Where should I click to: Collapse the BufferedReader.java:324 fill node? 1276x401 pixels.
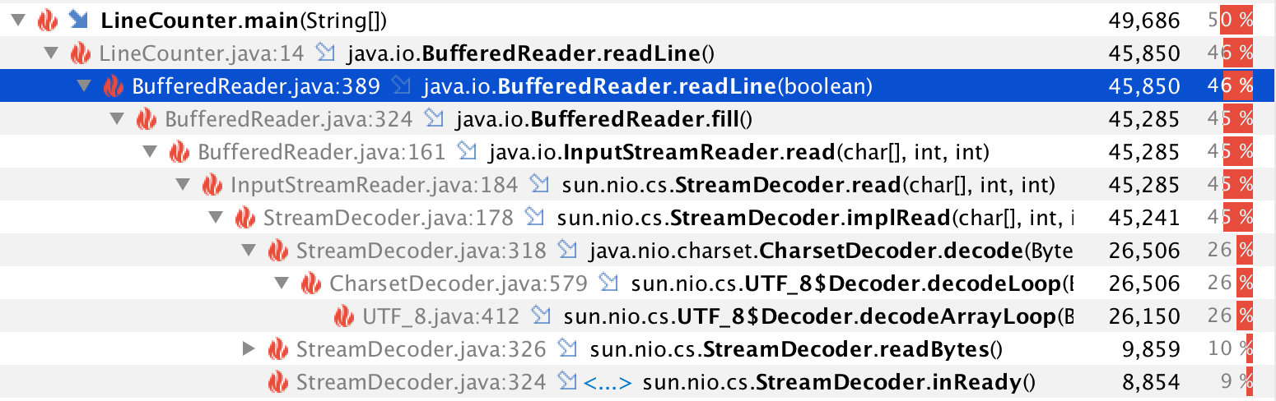pyautogui.click(x=117, y=119)
